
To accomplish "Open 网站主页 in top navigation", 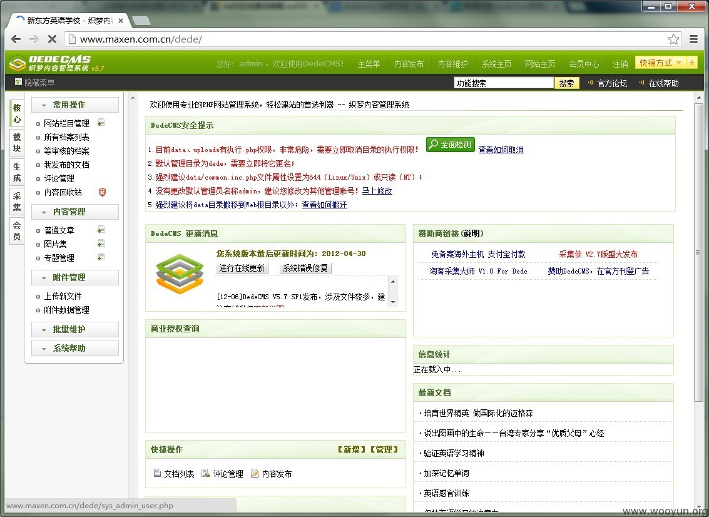I will (540, 64).
